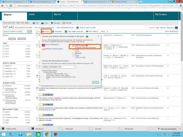Select the RIS Format radio button
183x137 pixels.
73,46
